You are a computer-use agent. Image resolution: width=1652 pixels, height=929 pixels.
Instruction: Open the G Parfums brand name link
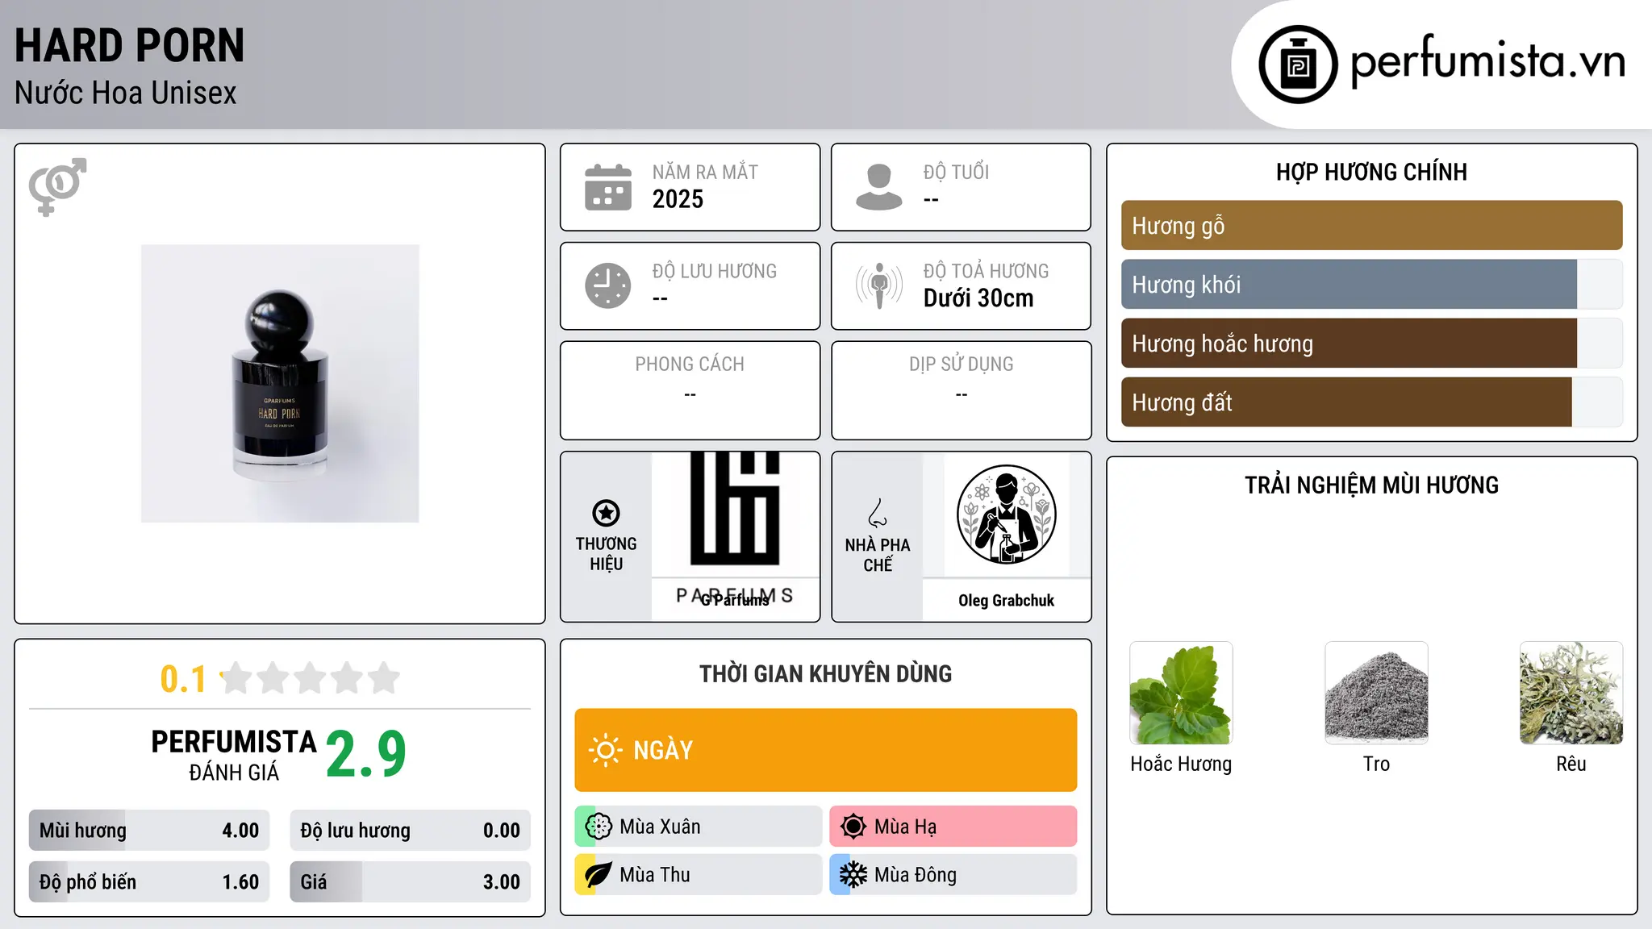coord(735,601)
